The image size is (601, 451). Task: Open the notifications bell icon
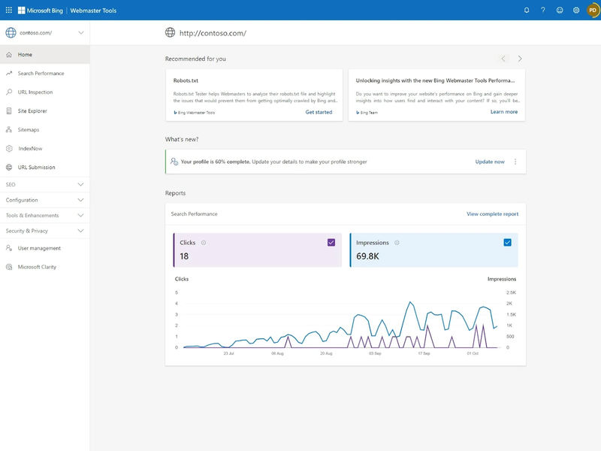(527, 11)
